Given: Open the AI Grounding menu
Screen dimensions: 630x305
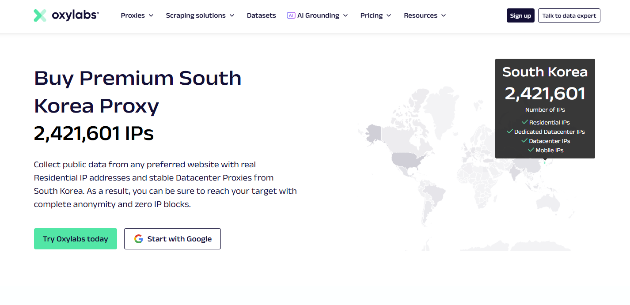Looking at the screenshot, I should (317, 15).
